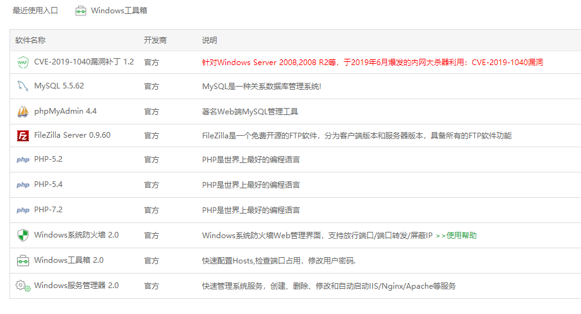Click the toolbox icon in recent shortcuts bar
The height and width of the screenshot is (314, 581).
click(81, 11)
